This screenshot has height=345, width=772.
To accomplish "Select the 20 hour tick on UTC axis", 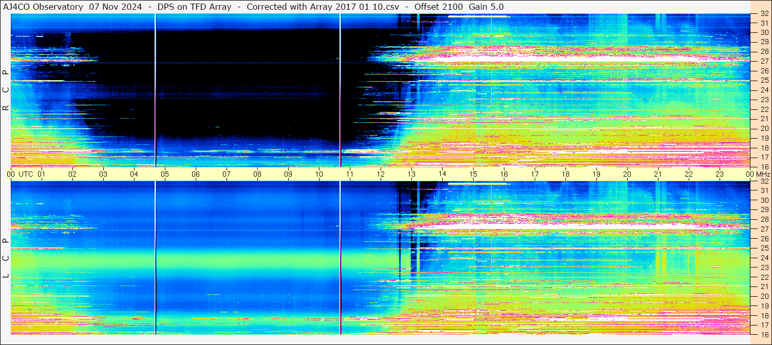I will tap(627, 174).
